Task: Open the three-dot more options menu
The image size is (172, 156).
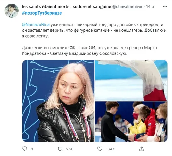Action: [165, 7]
